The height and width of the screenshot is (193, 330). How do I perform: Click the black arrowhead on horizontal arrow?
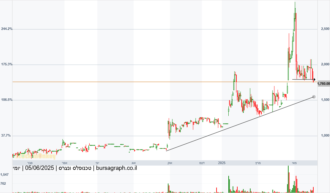point(315,79)
